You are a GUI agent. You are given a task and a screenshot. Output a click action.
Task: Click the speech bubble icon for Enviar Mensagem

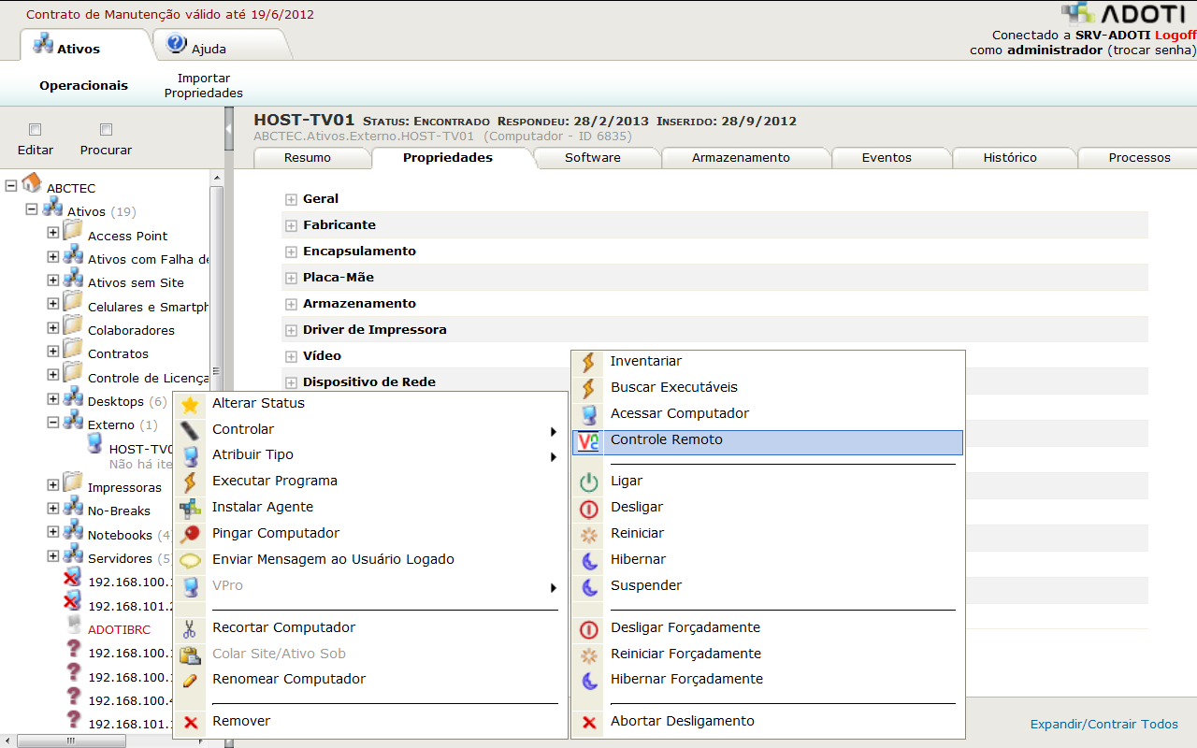click(x=191, y=561)
